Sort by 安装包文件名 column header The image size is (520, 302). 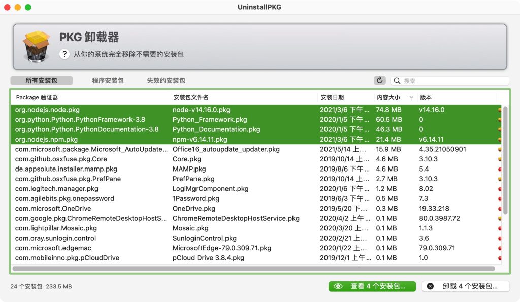(x=244, y=97)
